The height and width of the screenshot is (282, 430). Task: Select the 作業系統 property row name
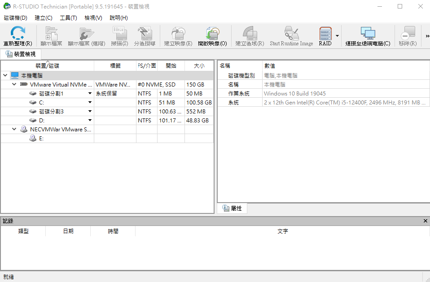239,94
